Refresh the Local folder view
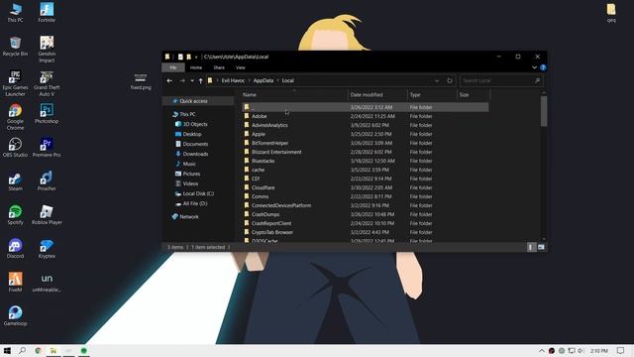The height and width of the screenshot is (357, 634). (450, 80)
